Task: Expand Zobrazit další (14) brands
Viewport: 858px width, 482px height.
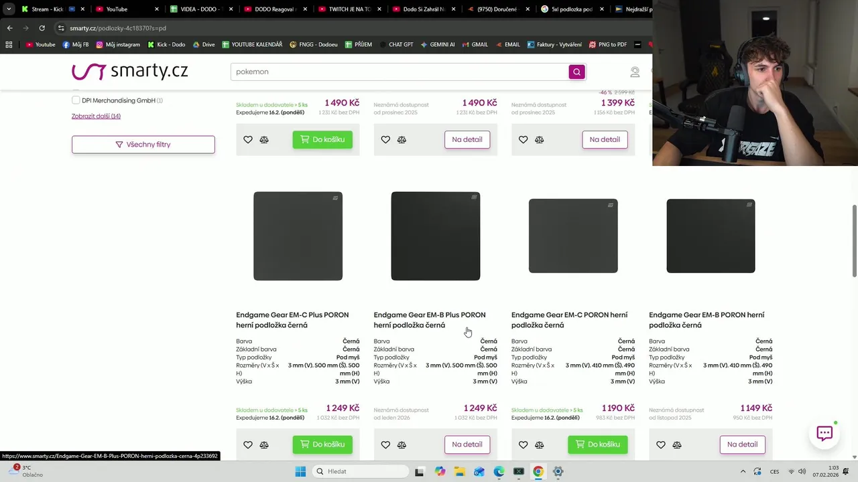Action: [96, 116]
